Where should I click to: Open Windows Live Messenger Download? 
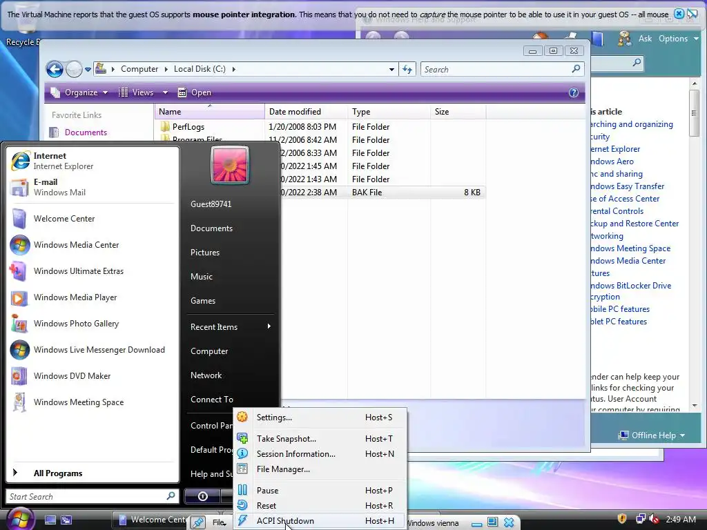click(93, 350)
